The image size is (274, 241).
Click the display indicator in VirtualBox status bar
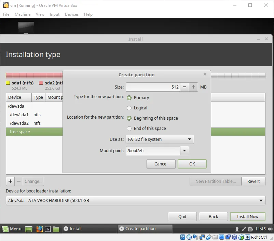[x=222, y=237]
